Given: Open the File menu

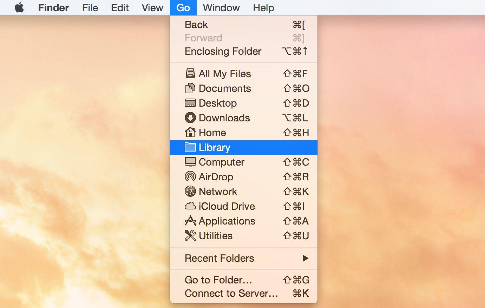Looking at the screenshot, I should [90, 8].
